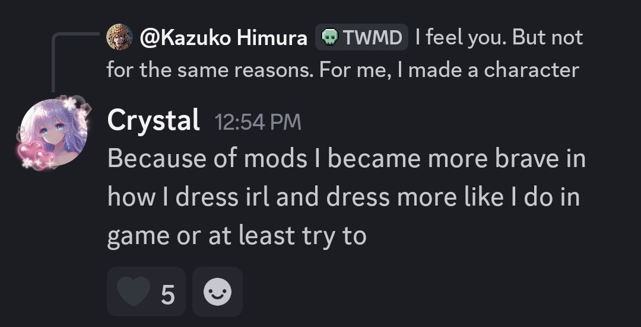Click the TWMD server tag text
This screenshot has height=327, width=641.
point(372,38)
